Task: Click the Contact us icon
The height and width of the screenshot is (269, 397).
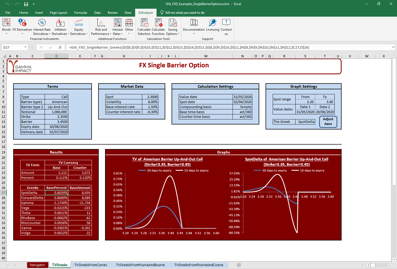Action: (226, 26)
